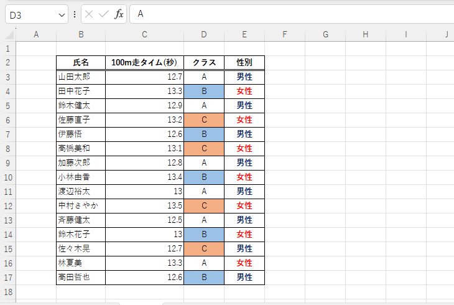Click orange class C cell for 佐藤直子
The height and width of the screenshot is (305, 454).
coord(204,120)
